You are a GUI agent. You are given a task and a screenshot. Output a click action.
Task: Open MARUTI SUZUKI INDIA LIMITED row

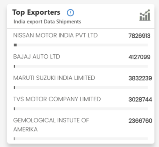click(54, 78)
